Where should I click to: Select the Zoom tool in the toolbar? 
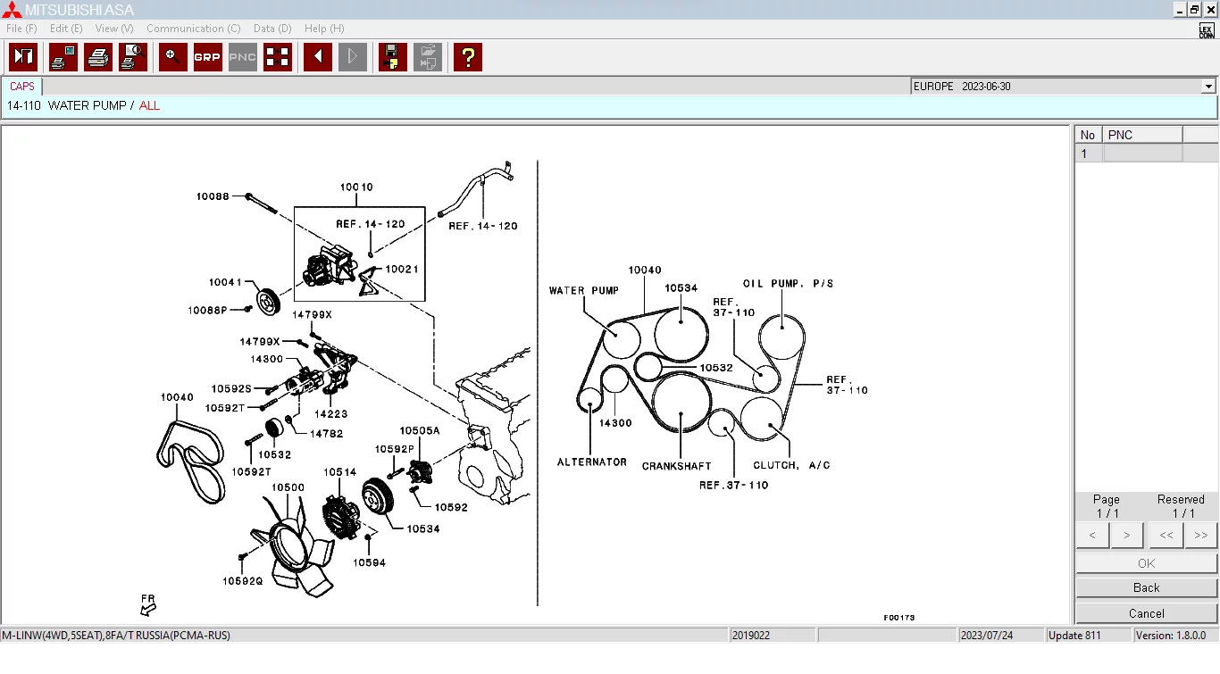(172, 56)
